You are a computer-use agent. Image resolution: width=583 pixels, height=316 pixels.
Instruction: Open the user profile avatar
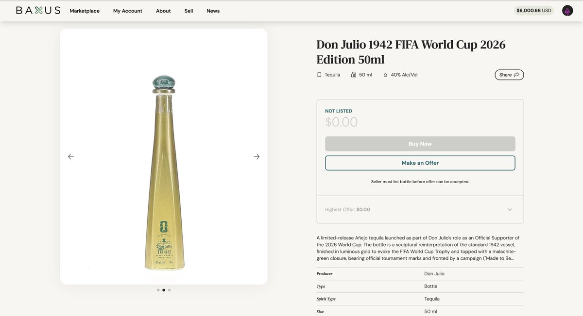pyautogui.click(x=567, y=10)
